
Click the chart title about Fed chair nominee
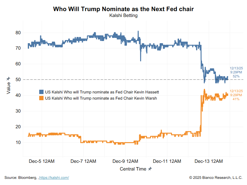(x=124, y=9)
